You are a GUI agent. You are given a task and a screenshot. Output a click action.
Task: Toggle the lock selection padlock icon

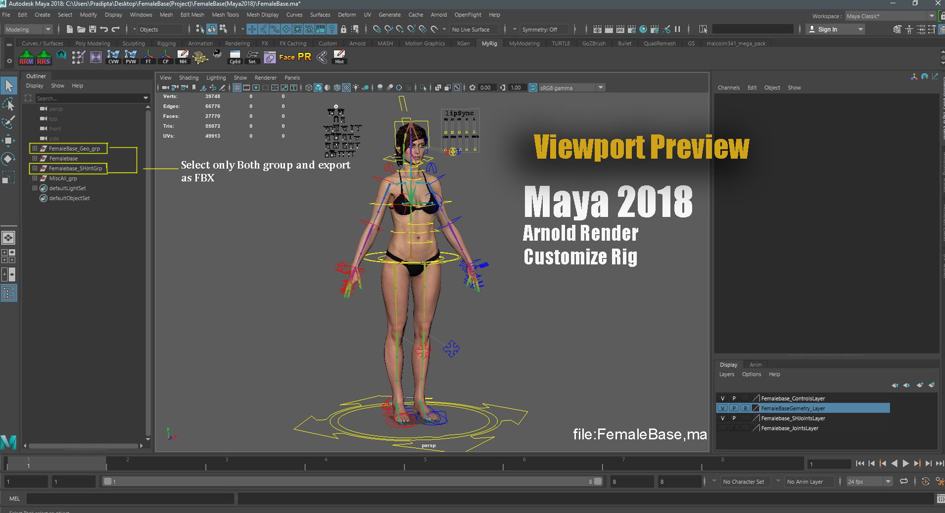tap(343, 29)
